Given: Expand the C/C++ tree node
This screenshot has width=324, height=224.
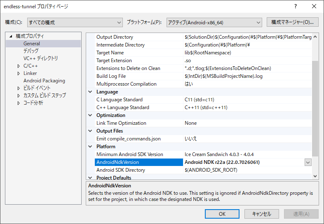Looking at the screenshot, I should click(x=19, y=66).
